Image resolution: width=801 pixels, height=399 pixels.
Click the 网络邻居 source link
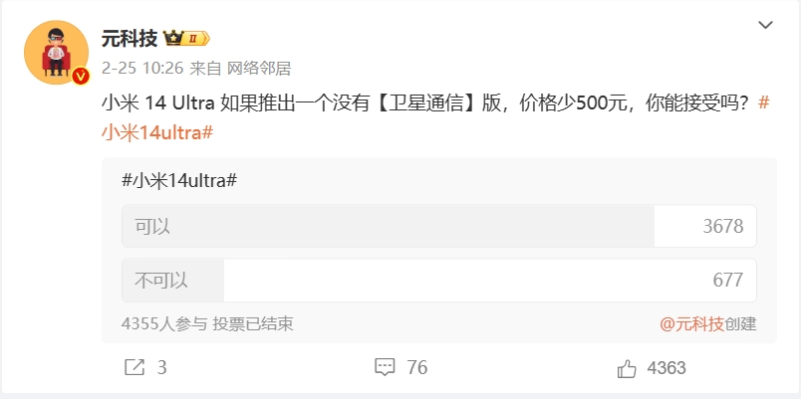[259, 68]
